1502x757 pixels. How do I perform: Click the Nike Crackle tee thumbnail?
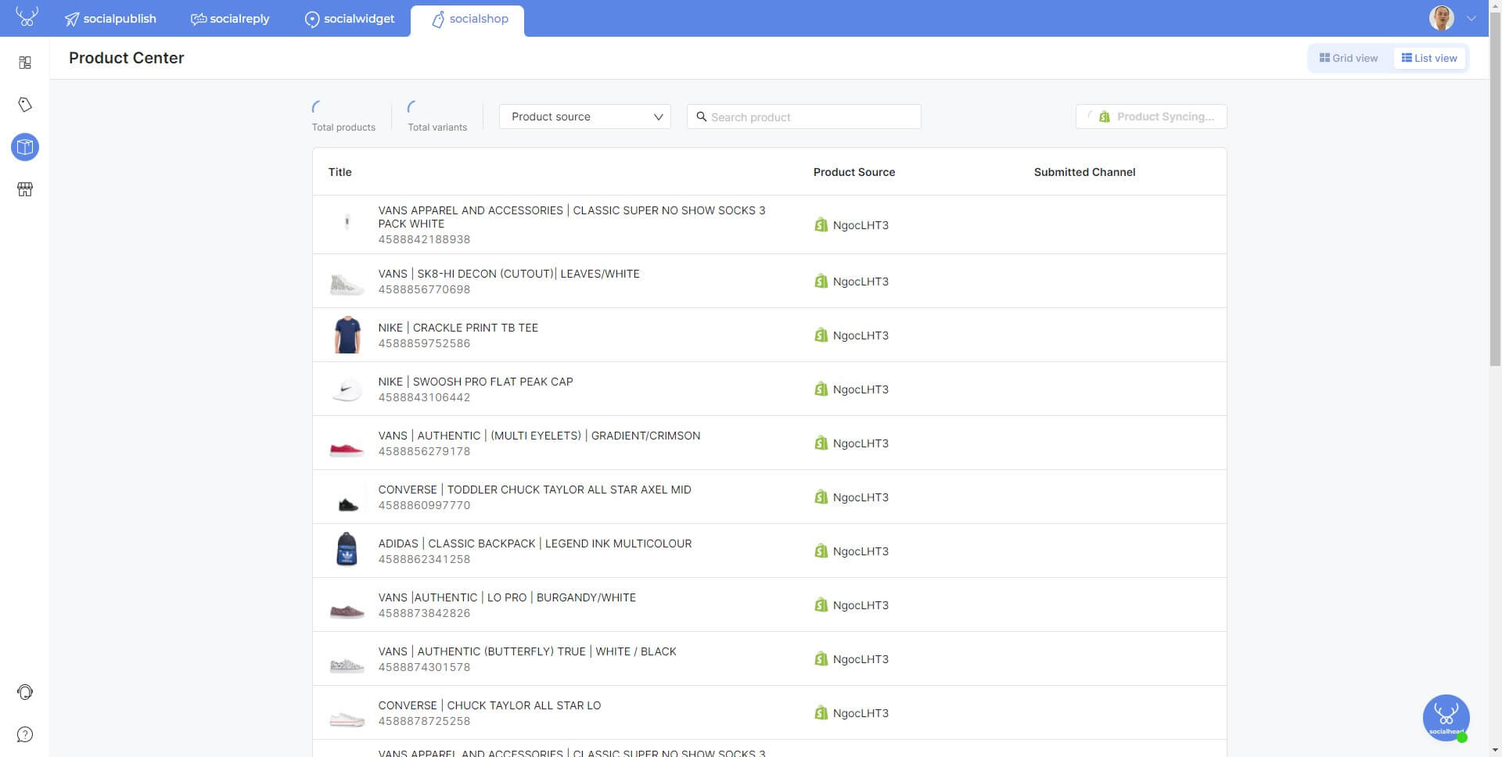click(347, 335)
